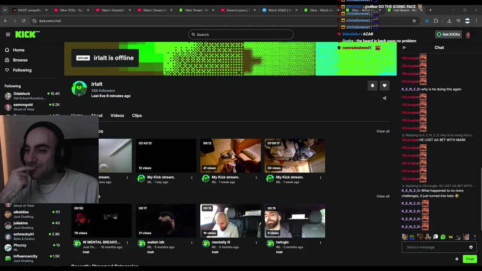Click View all for clips
The image size is (482, 271).
(383, 196)
